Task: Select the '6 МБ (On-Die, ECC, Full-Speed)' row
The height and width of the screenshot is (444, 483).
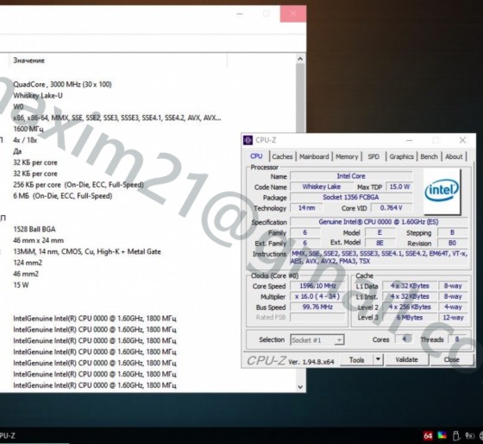Action: pyautogui.click(x=62, y=196)
